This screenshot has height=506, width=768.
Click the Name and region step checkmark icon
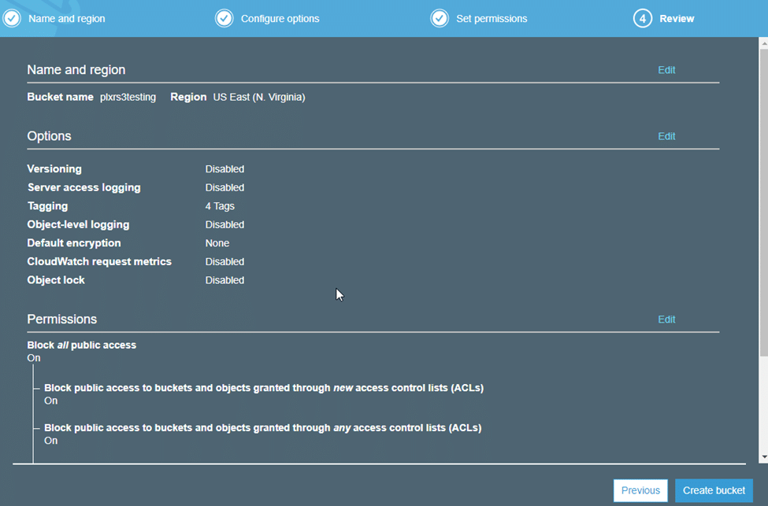click(x=12, y=19)
